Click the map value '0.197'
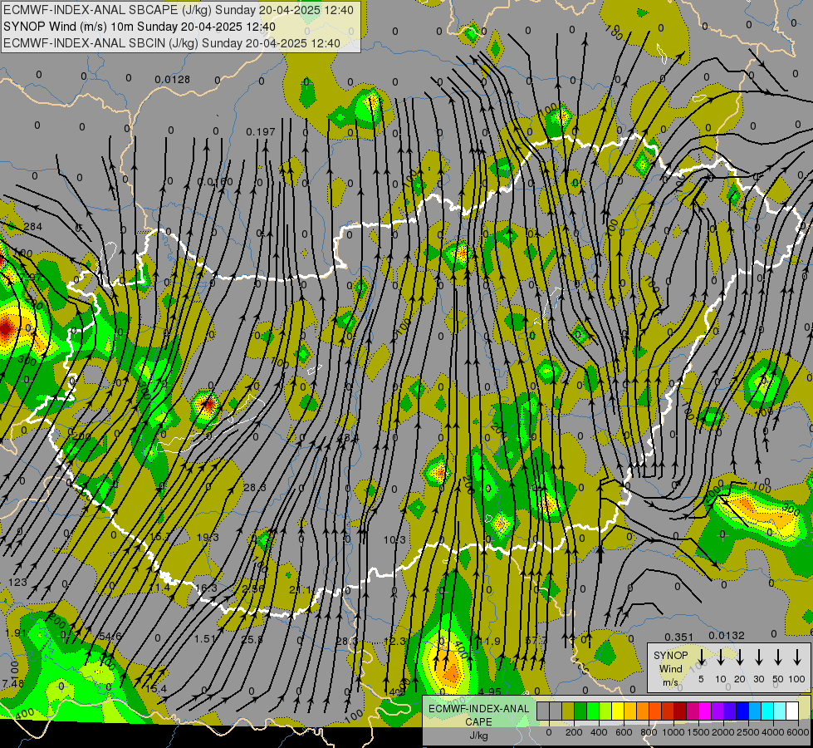The height and width of the screenshot is (748, 813). click(260, 132)
